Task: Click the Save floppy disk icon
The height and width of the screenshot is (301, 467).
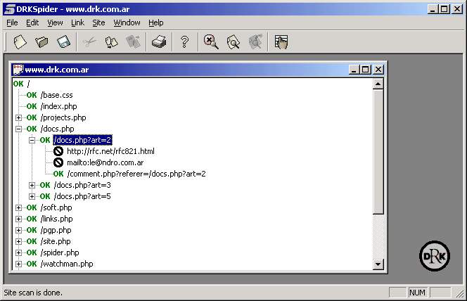Action: pos(64,41)
